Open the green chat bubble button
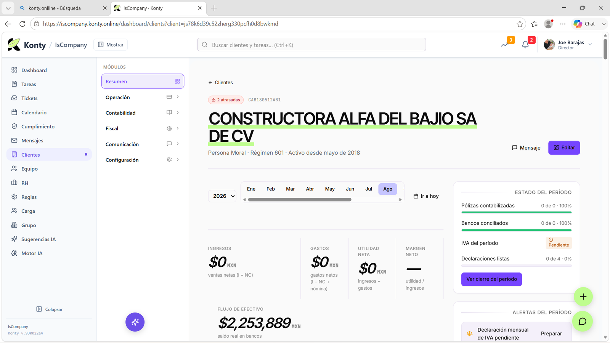This screenshot has height=343, width=610. click(x=582, y=321)
